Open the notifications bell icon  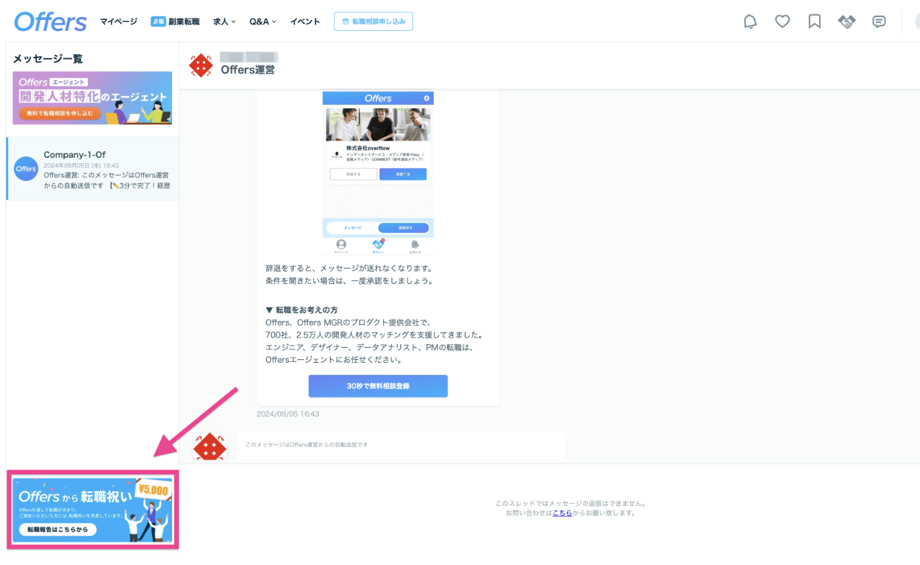[751, 21]
